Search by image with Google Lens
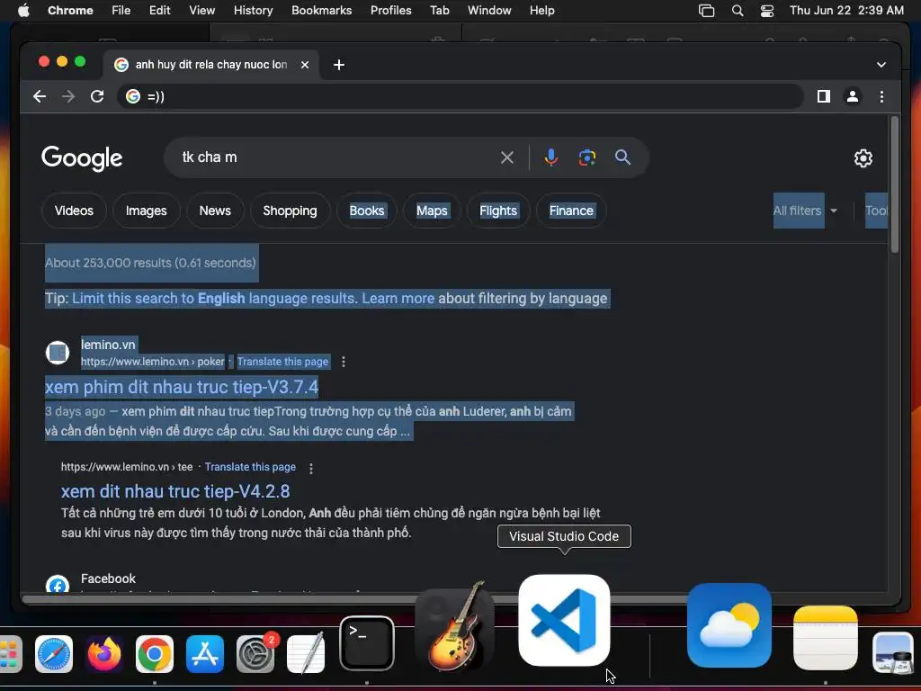921x691 pixels. [586, 157]
